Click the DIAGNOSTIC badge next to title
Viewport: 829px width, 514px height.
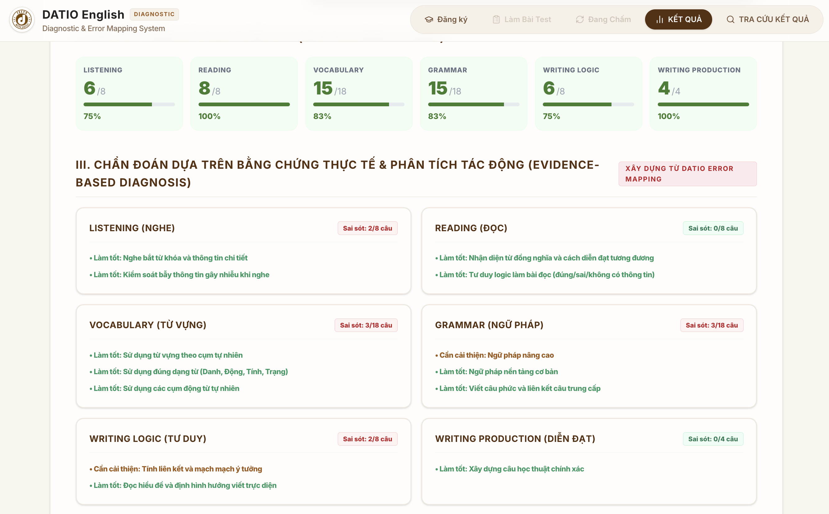click(154, 14)
